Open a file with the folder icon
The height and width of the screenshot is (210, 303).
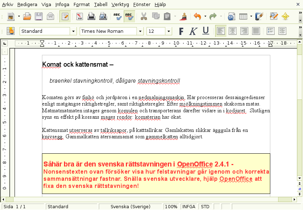[x=27, y=16]
